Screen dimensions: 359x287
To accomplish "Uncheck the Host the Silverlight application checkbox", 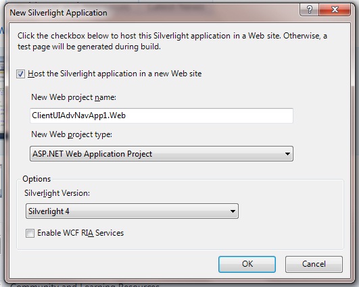I will [x=20, y=74].
